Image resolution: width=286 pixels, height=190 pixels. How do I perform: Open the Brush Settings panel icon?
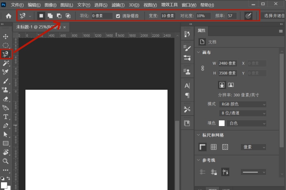pyautogui.click(x=187, y=48)
